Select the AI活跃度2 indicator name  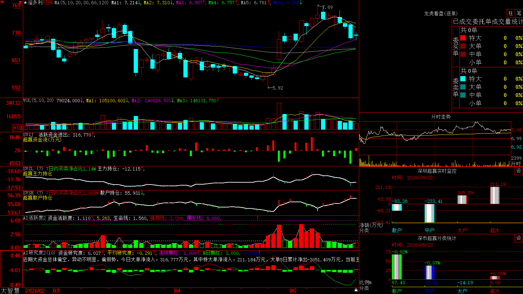click(x=35, y=218)
